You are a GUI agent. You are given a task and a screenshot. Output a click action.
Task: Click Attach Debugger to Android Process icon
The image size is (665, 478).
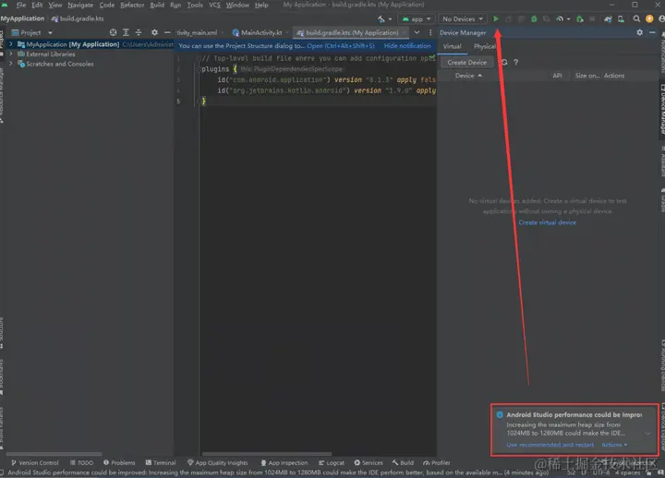click(x=580, y=19)
